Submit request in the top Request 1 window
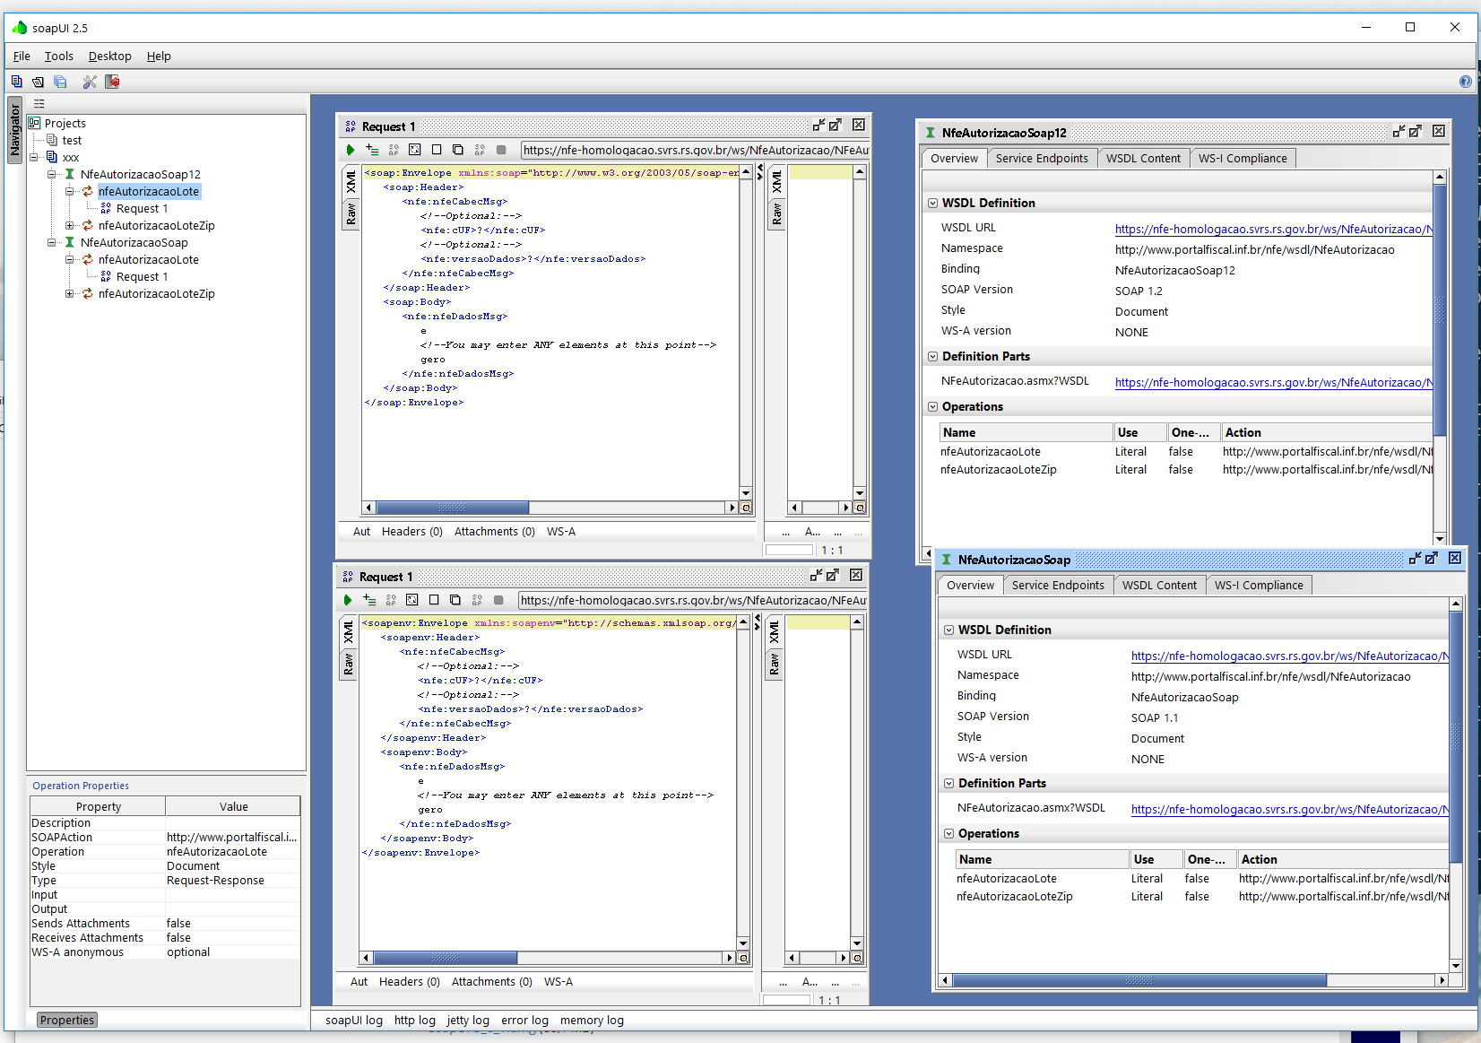The image size is (1481, 1043). 350,150
